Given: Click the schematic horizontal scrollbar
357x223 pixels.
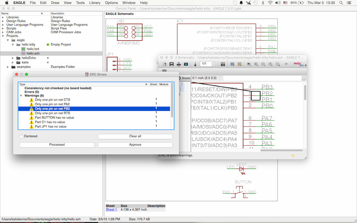Looking at the screenshot, I should point(281,151).
